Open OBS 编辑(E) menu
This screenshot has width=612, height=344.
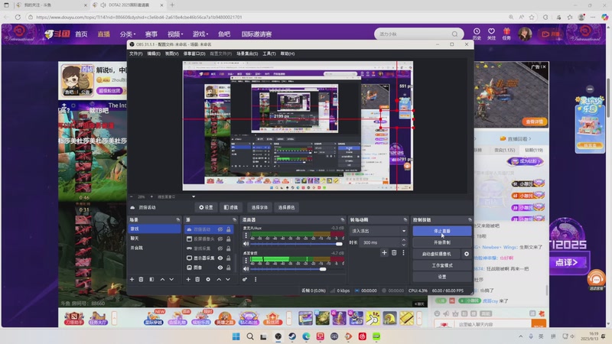(x=154, y=54)
